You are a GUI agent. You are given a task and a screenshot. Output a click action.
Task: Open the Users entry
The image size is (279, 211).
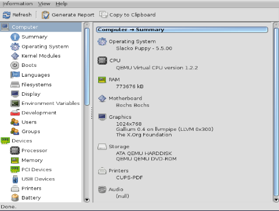click(x=29, y=122)
